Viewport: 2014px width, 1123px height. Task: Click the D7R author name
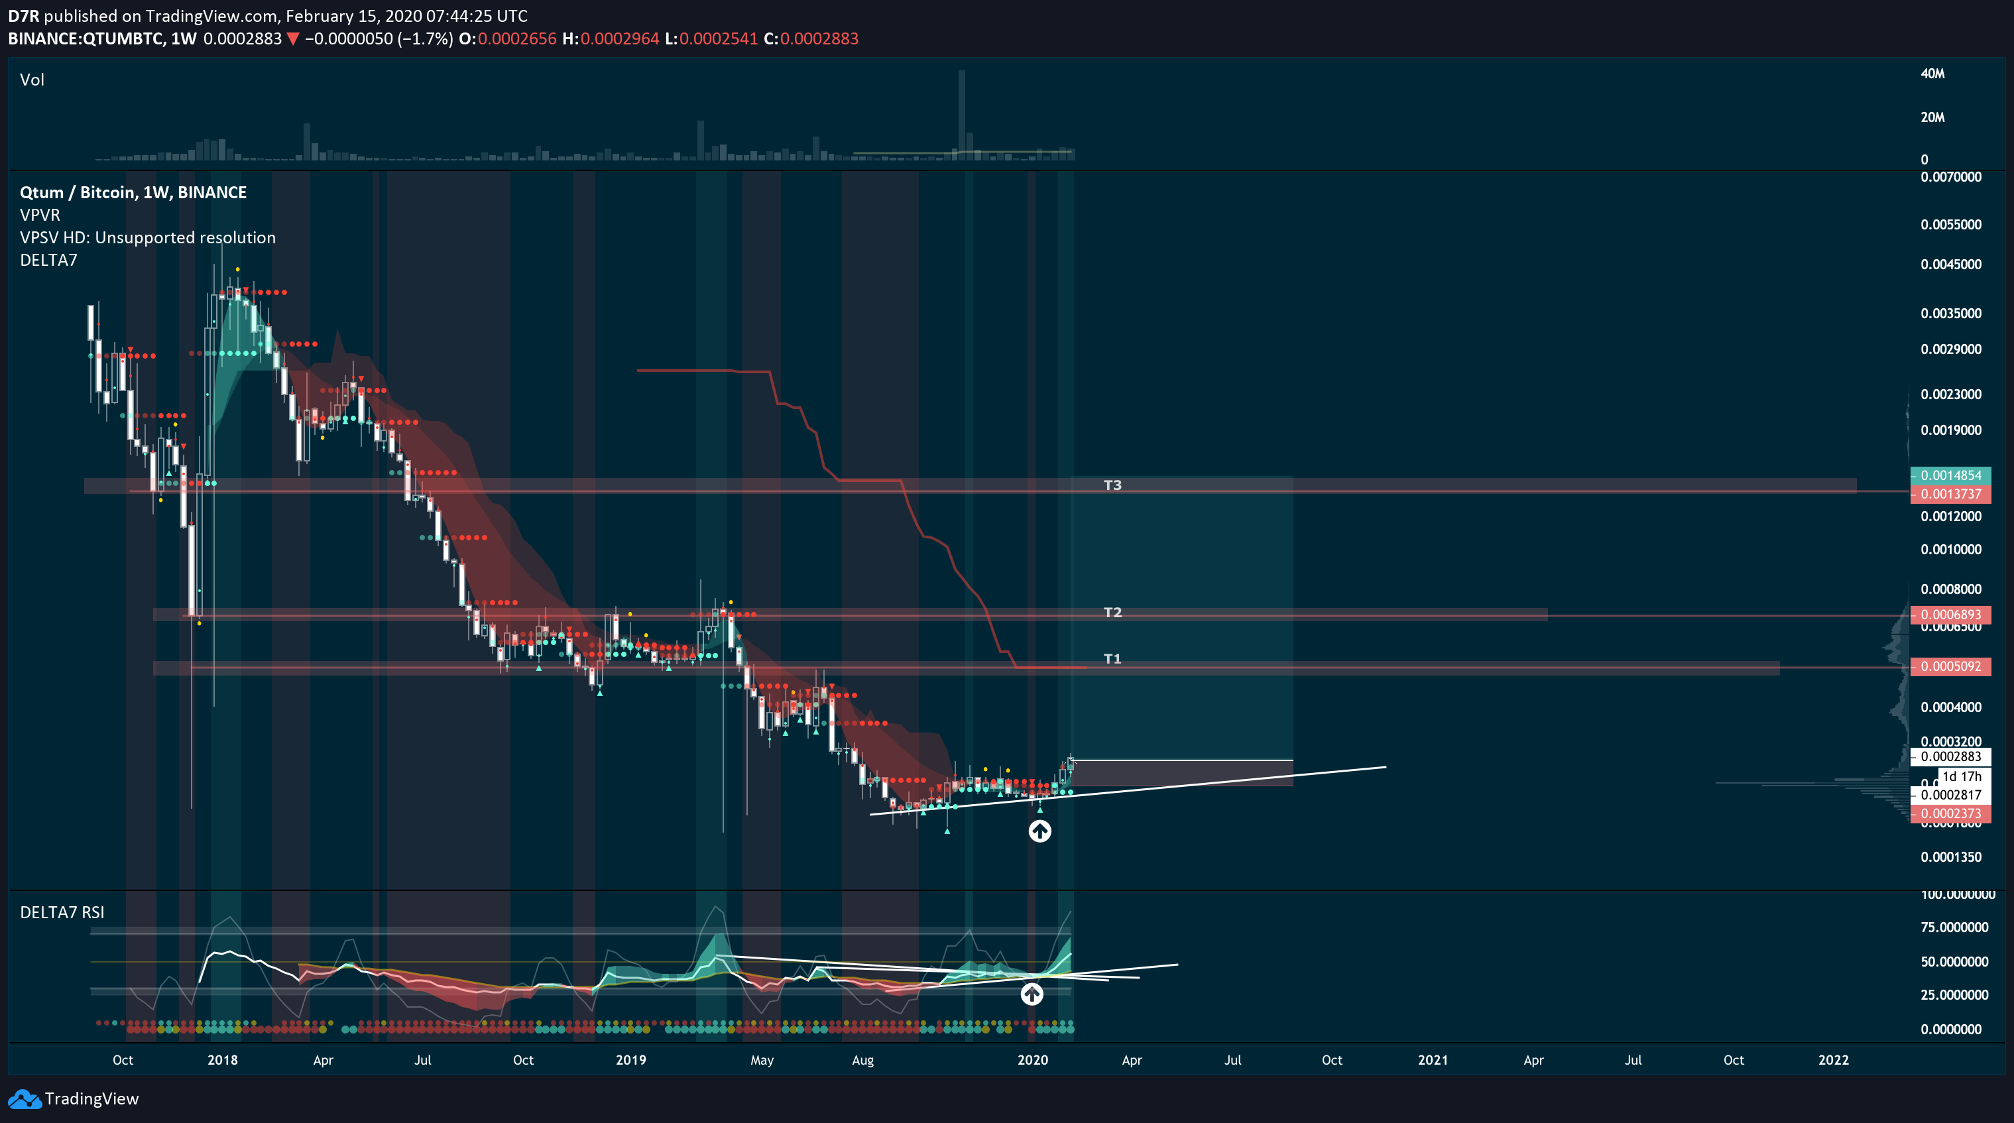[23, 16]
